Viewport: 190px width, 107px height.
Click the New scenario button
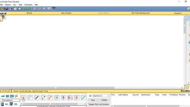[x=93, y=100]
